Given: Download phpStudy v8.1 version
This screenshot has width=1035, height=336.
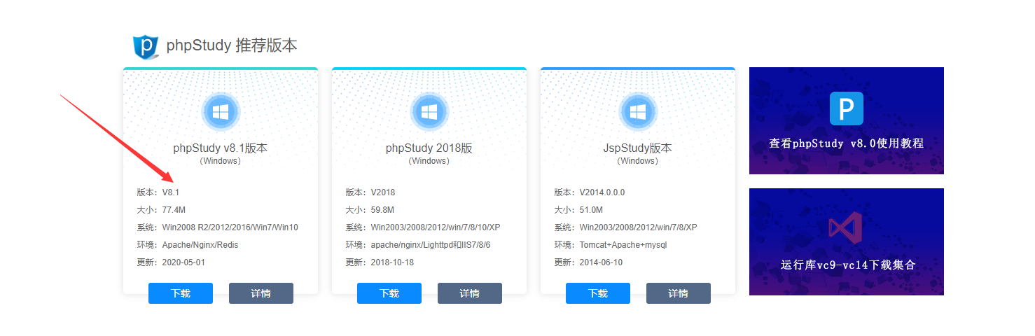Looking at the screenshot, I should click(x=181, y=293).
